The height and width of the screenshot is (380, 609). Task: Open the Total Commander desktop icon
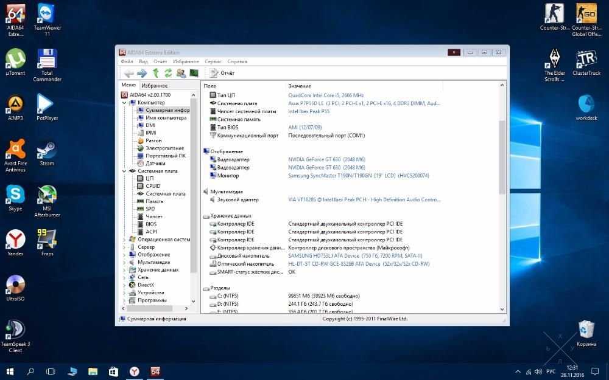coord(47,65)
